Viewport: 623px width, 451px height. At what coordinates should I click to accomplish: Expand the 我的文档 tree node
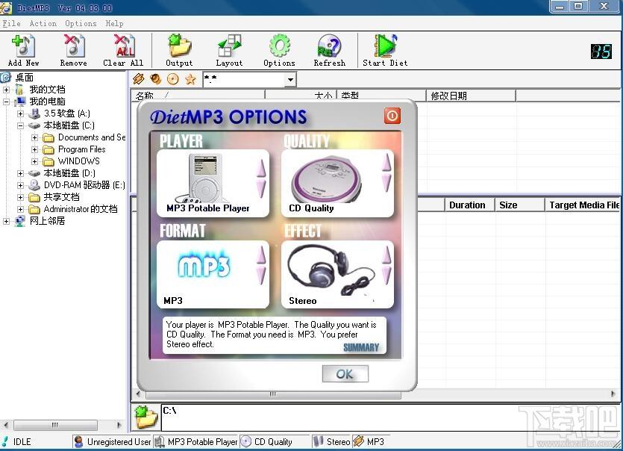[7, 90]
